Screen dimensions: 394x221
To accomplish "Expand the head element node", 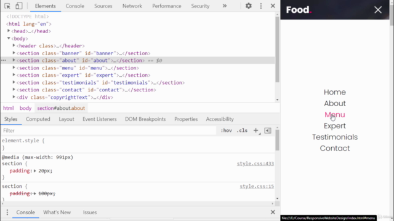I will point(9,31).
